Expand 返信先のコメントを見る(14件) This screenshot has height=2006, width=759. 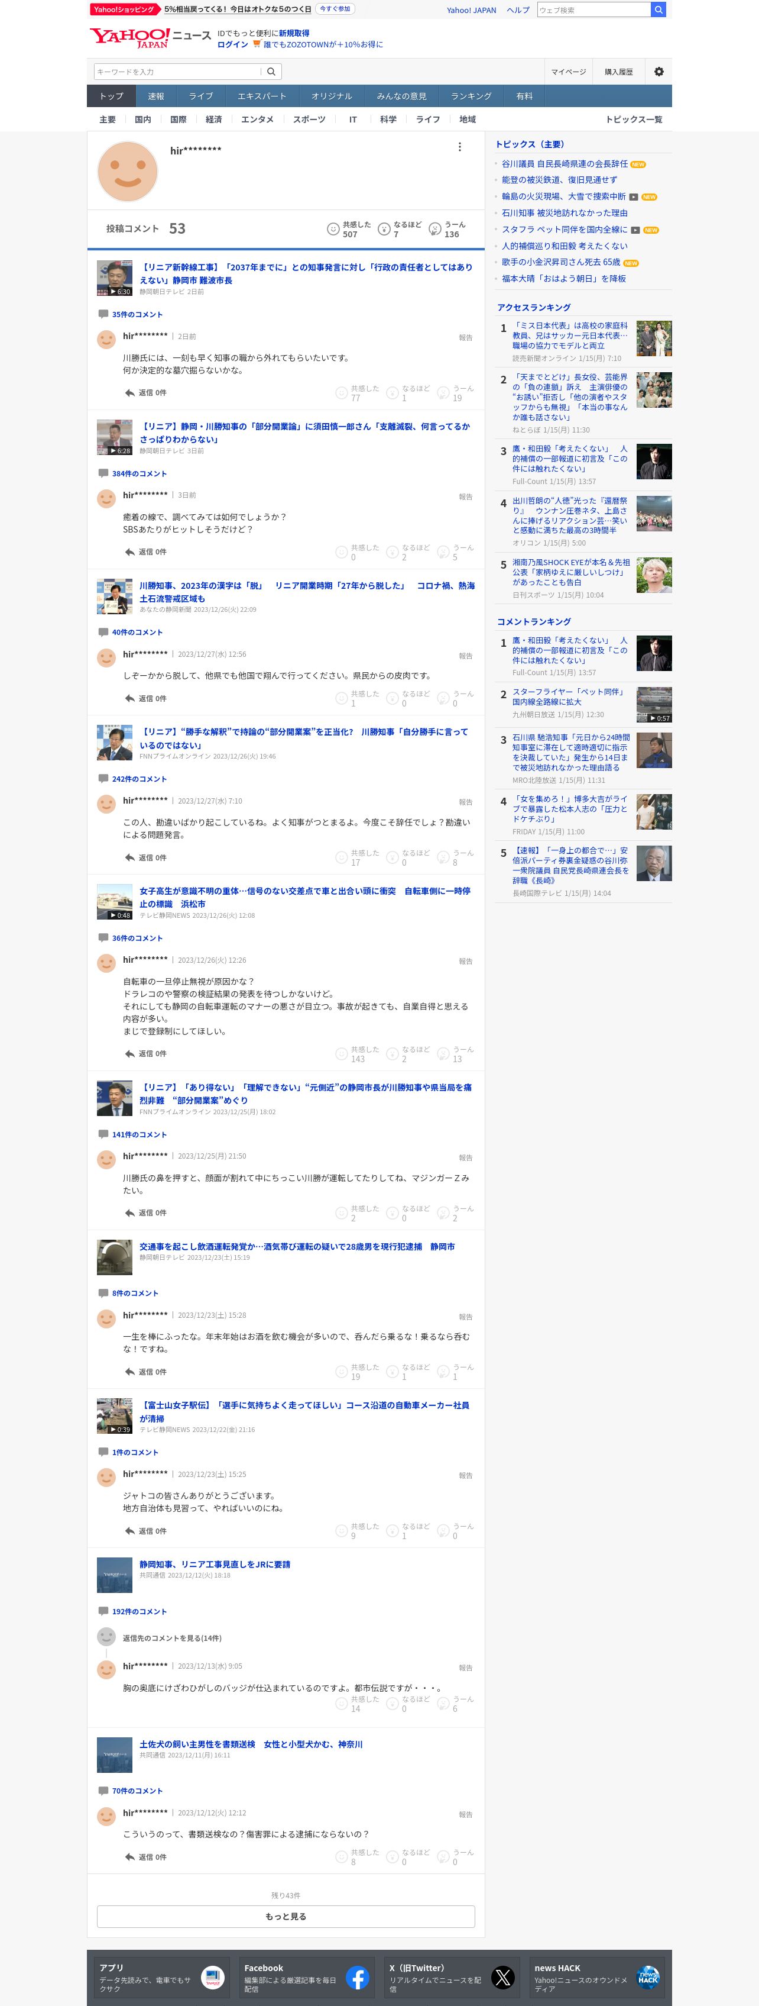click(x=172, y=1638)
